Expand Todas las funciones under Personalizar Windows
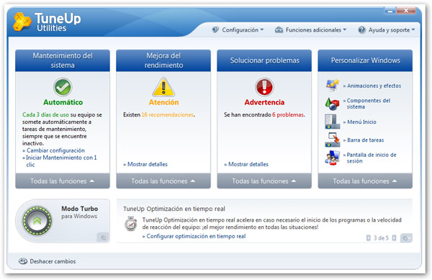This screenshot has height=280, width=432. tap(365, 181)
